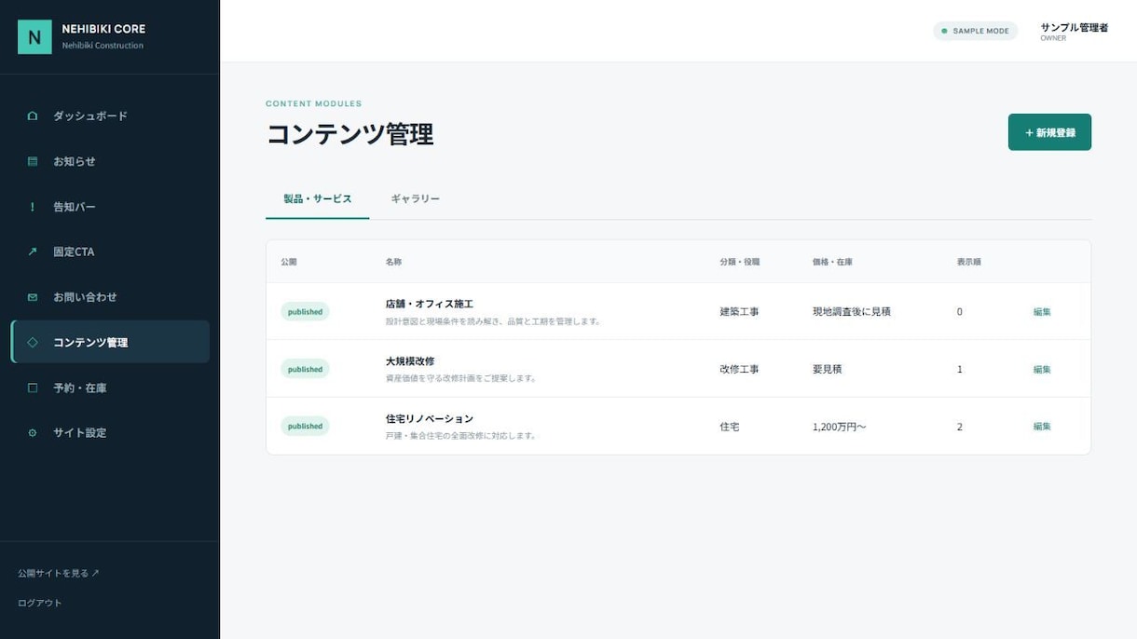Image resolution: width=1137 pixels, height=639 pixels.
Task: Click the コンテンツ管理 page heading
Action: click(x=349, y=134)
